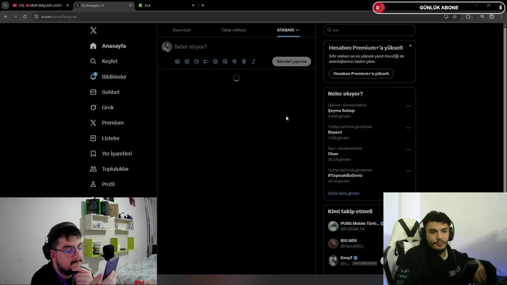This screenshot has height=285, width=507.
Task: Click the install app icon in address bar
Action: pyautogui.click(x=446, y=17)
